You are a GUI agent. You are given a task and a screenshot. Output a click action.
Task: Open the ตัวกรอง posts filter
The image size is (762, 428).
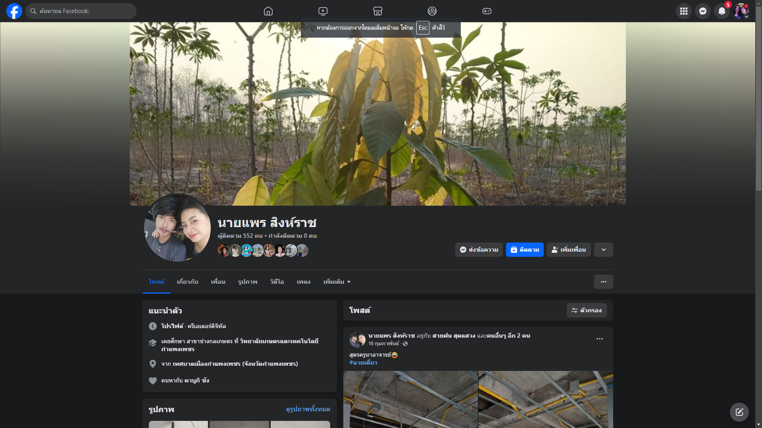click(586, 310)
